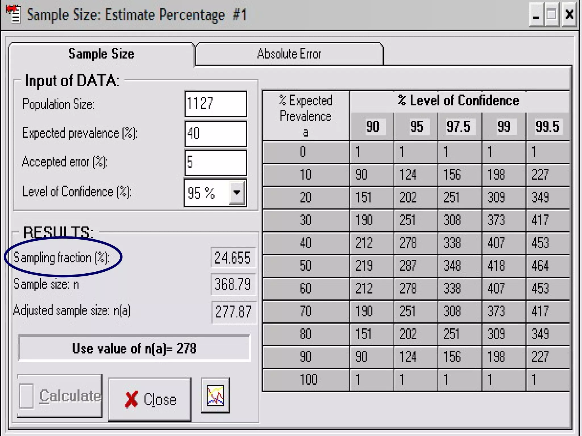Viewport: 582px width, 436px height.
Task: Maximize the Sample Size window
Action: tap(552, 15)
